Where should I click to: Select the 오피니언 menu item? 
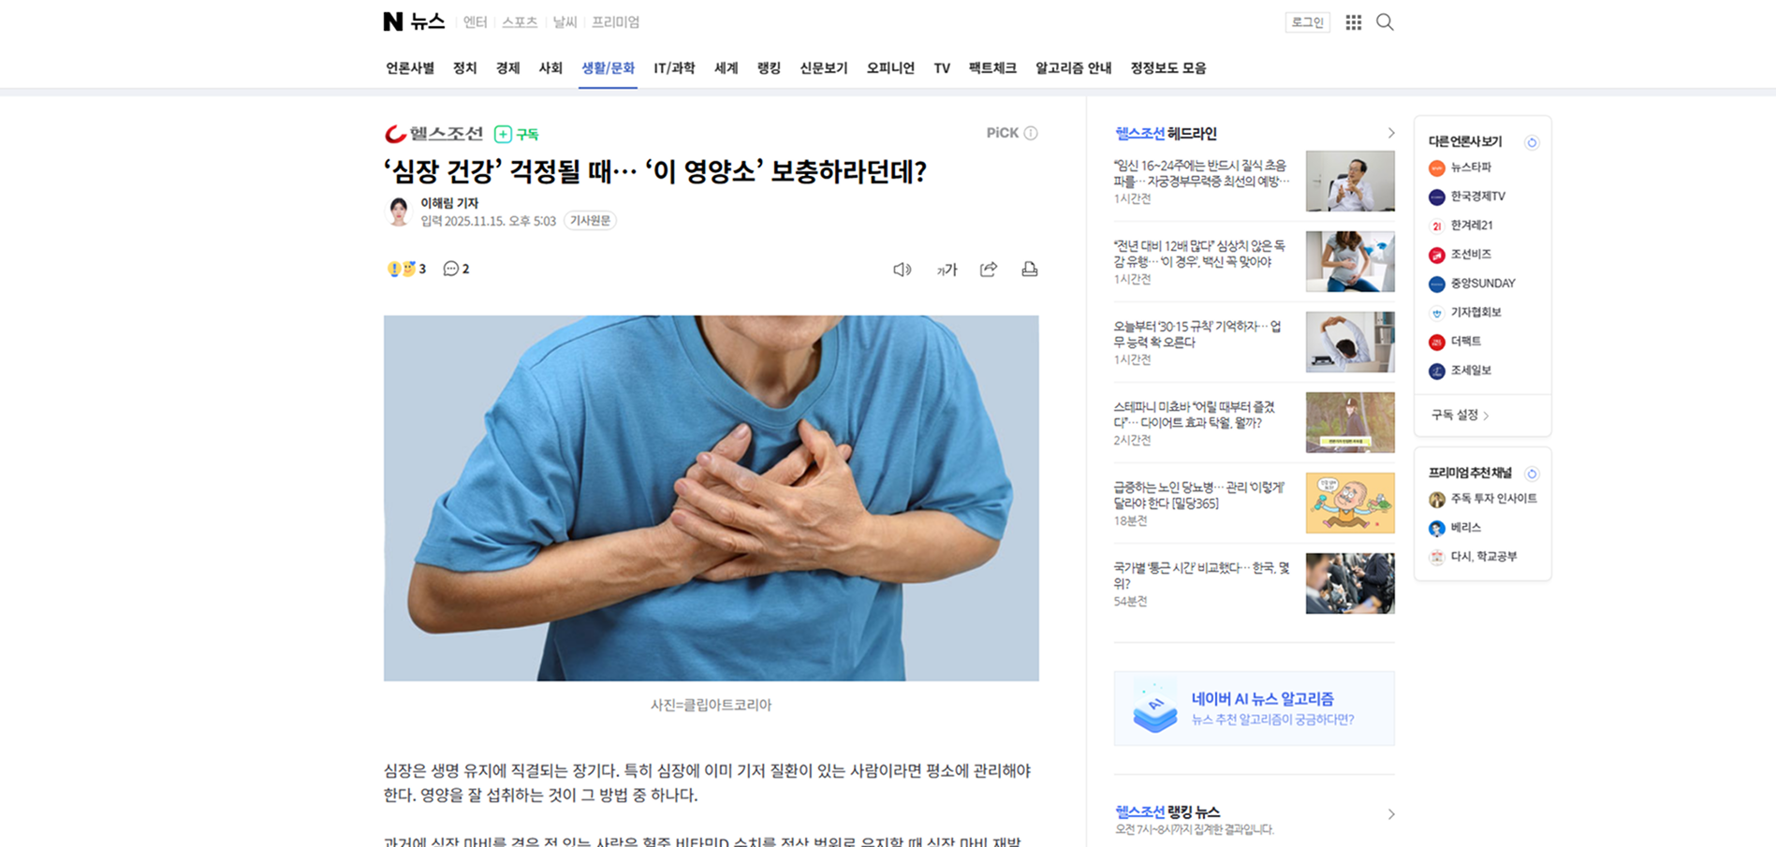coord(890,68)
